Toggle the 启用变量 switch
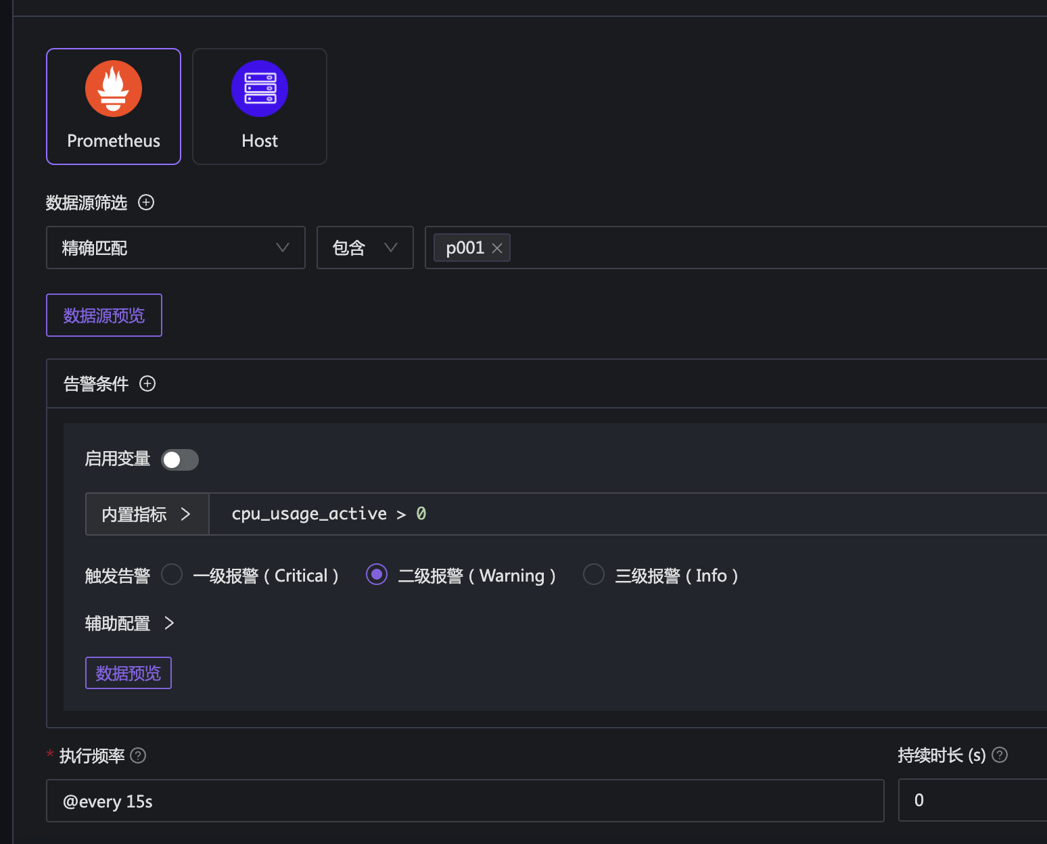This screenshot has width=1047, height=844. pos(180,460)
